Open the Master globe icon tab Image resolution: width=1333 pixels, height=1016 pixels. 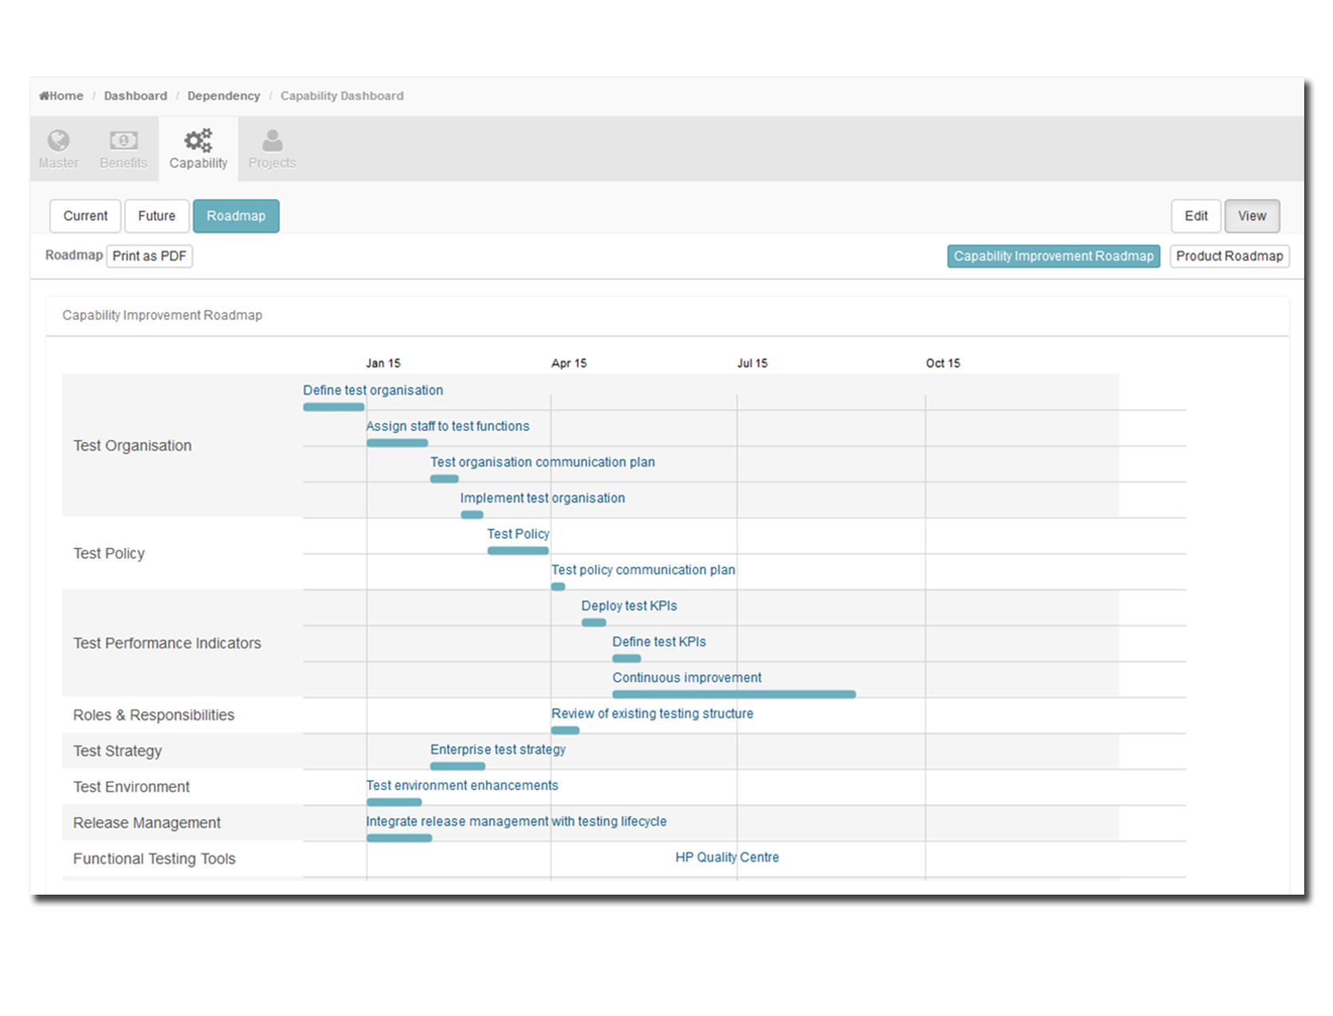pyautogui.click(x=58, y=149)
